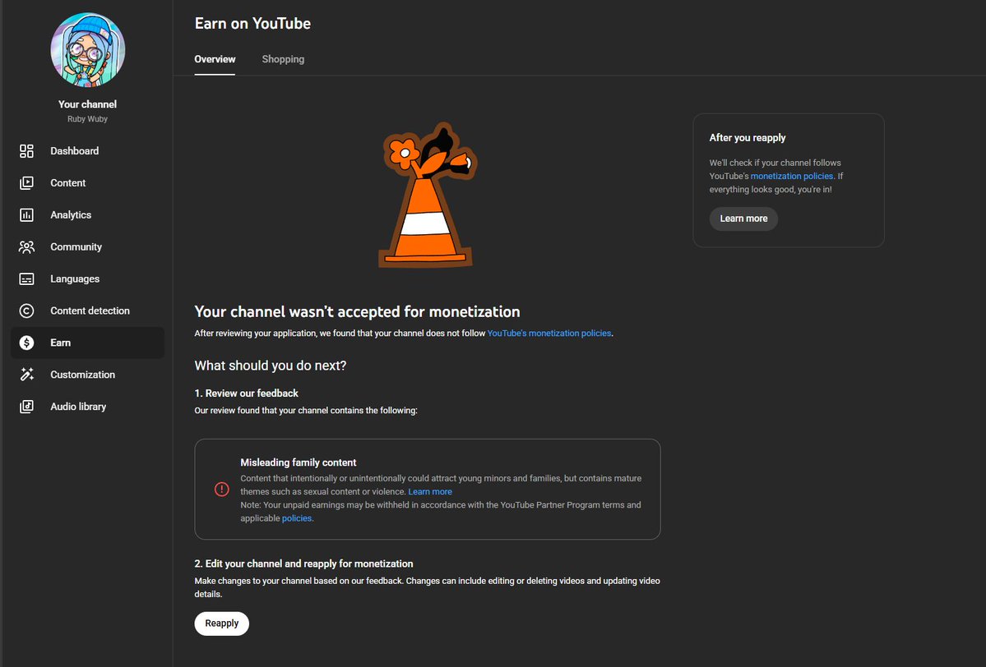The height and width of the screenshot is (667, 986).
Task: Go to Audio library
Action: (x=79, y=407)
